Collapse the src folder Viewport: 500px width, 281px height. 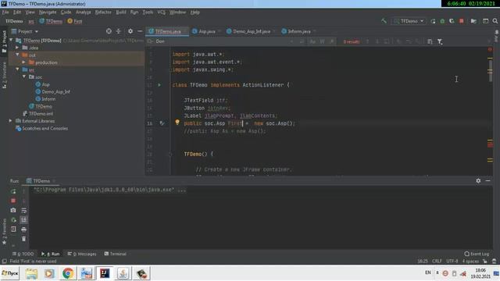(17, 69)
